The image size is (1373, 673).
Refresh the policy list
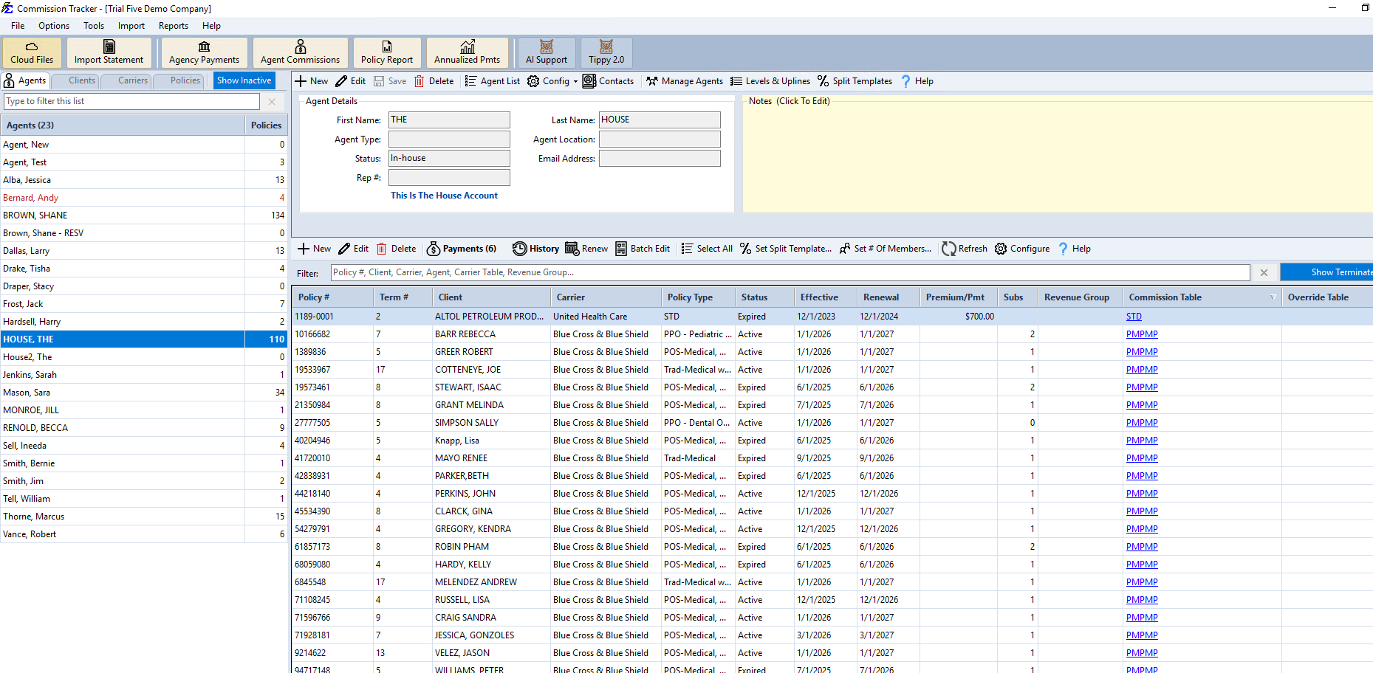pyautogui.click(x=965, y=249)
